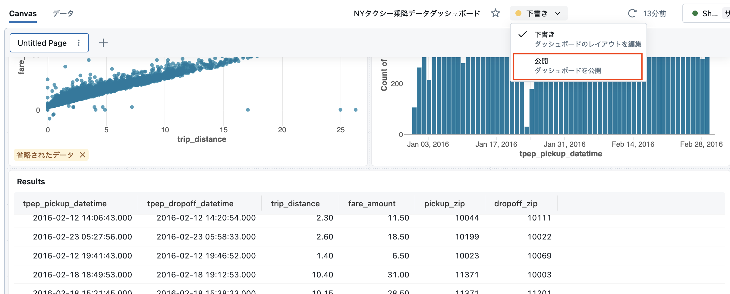
Task: Click the star to favorite the dashboard
Action: (x=496, y=13)
